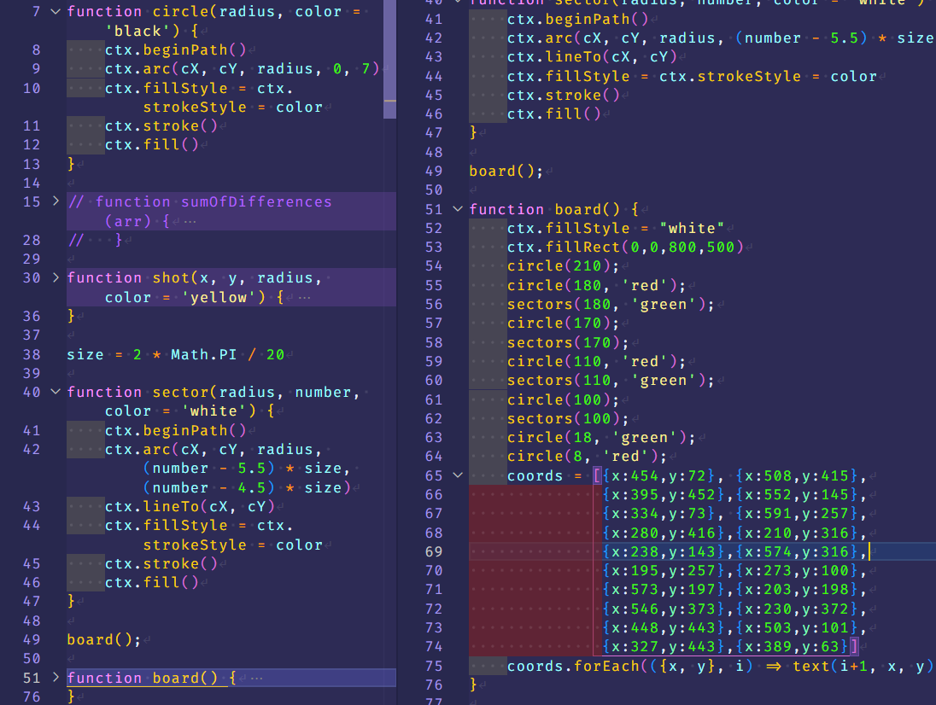Collapse function circle at line 7
936x705 pixels.
point(56,11)
